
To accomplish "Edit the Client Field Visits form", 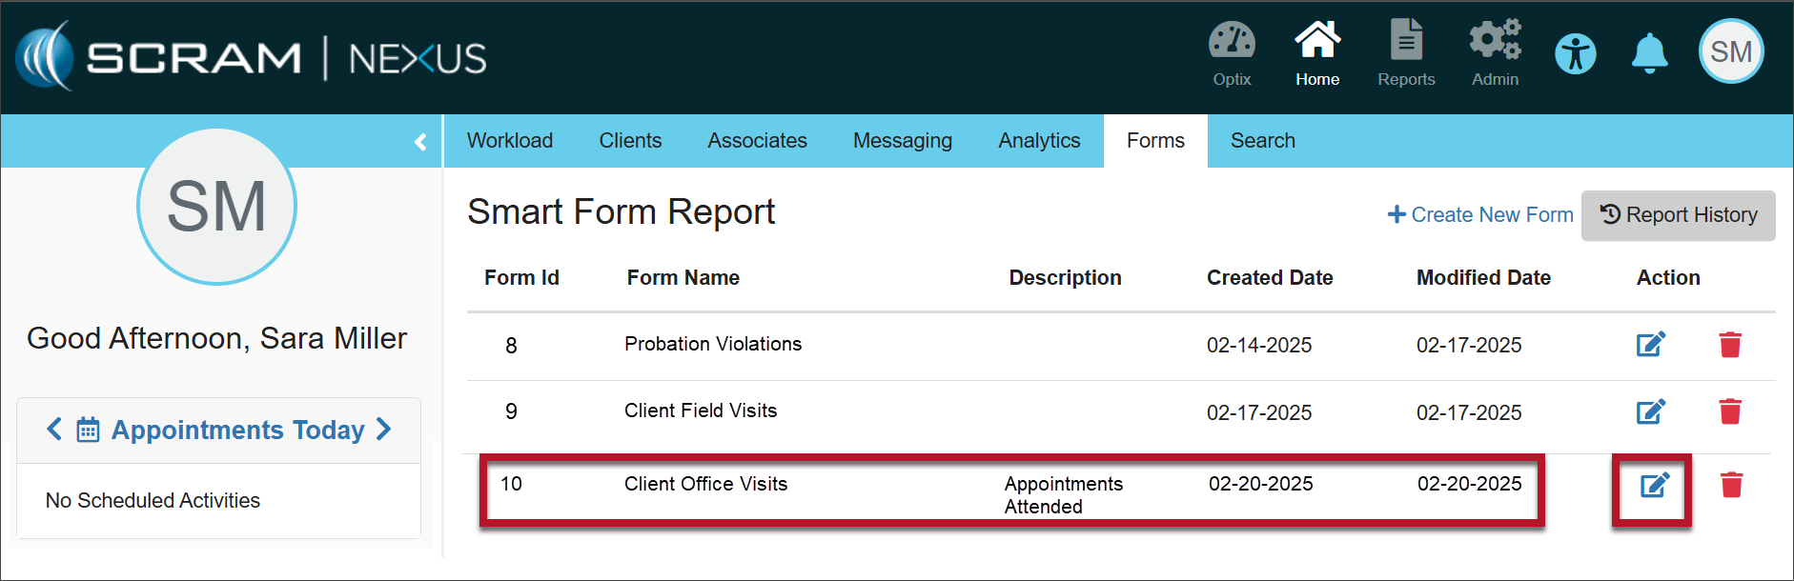I will point(1651,411).
